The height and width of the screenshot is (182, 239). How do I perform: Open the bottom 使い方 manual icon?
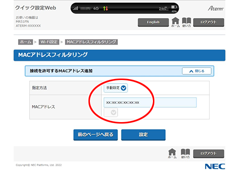[x=185, y=153]
